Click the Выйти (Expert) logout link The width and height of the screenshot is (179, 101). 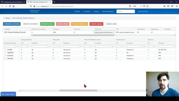(143, 11)
